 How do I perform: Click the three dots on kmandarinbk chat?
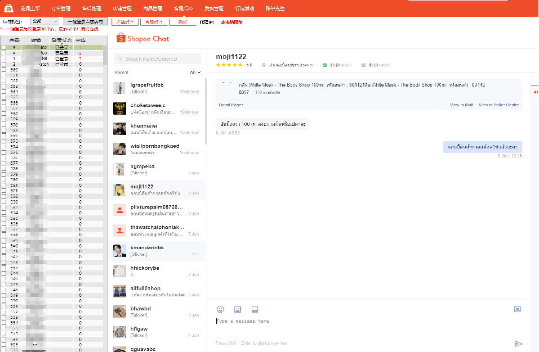[195, 254]
